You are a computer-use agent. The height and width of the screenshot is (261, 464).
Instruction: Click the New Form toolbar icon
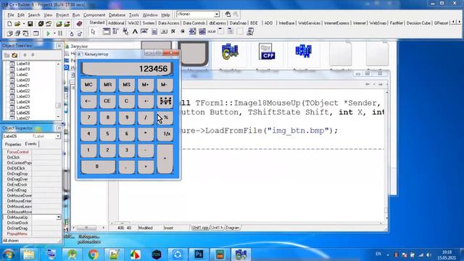point(36,33)
